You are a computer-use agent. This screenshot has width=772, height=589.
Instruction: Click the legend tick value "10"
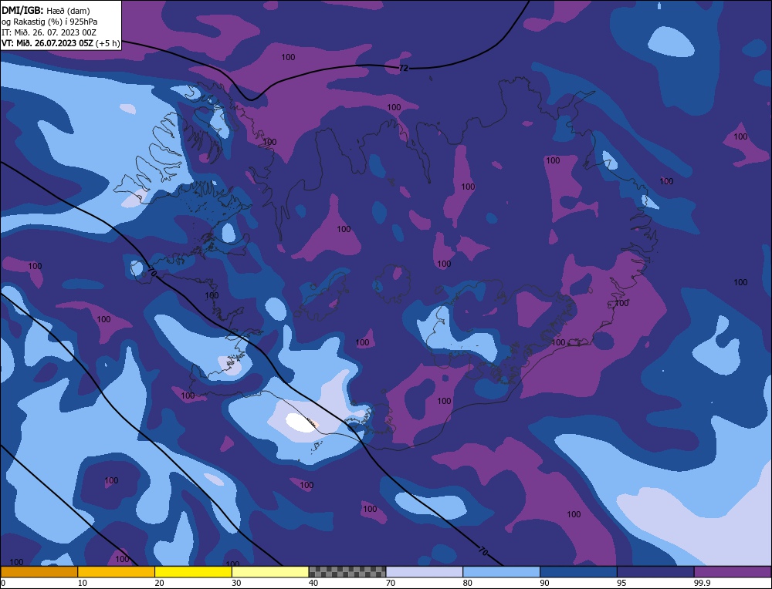(x=83, y=583)
